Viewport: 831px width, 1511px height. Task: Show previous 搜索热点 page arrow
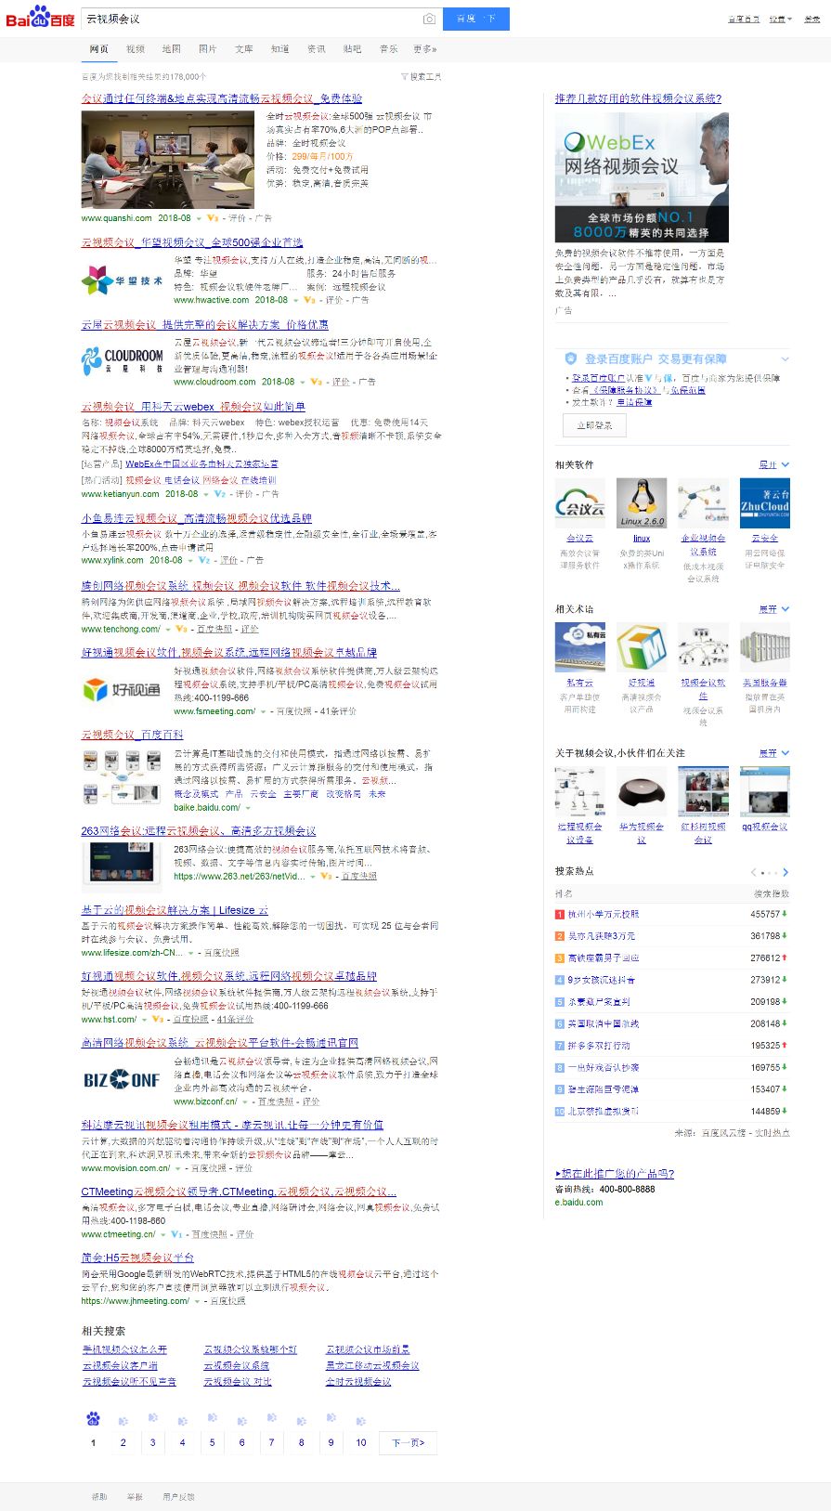point(754,872)
